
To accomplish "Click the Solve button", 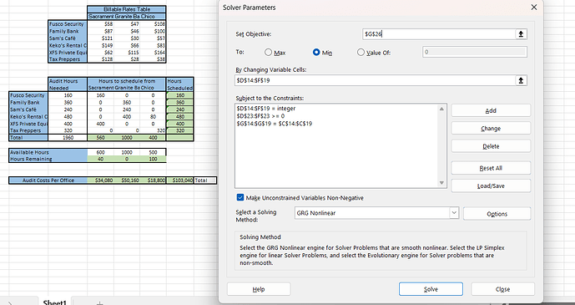I will [431, 289].
